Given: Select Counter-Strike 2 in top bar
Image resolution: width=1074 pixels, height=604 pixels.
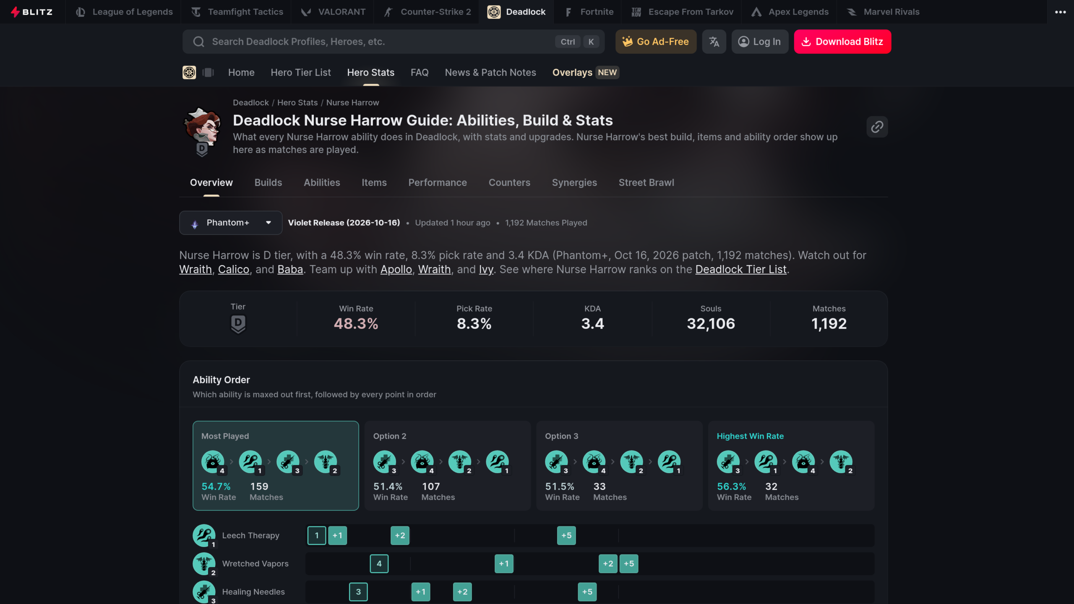Looking at the screenshot, I should click(427, 12).
